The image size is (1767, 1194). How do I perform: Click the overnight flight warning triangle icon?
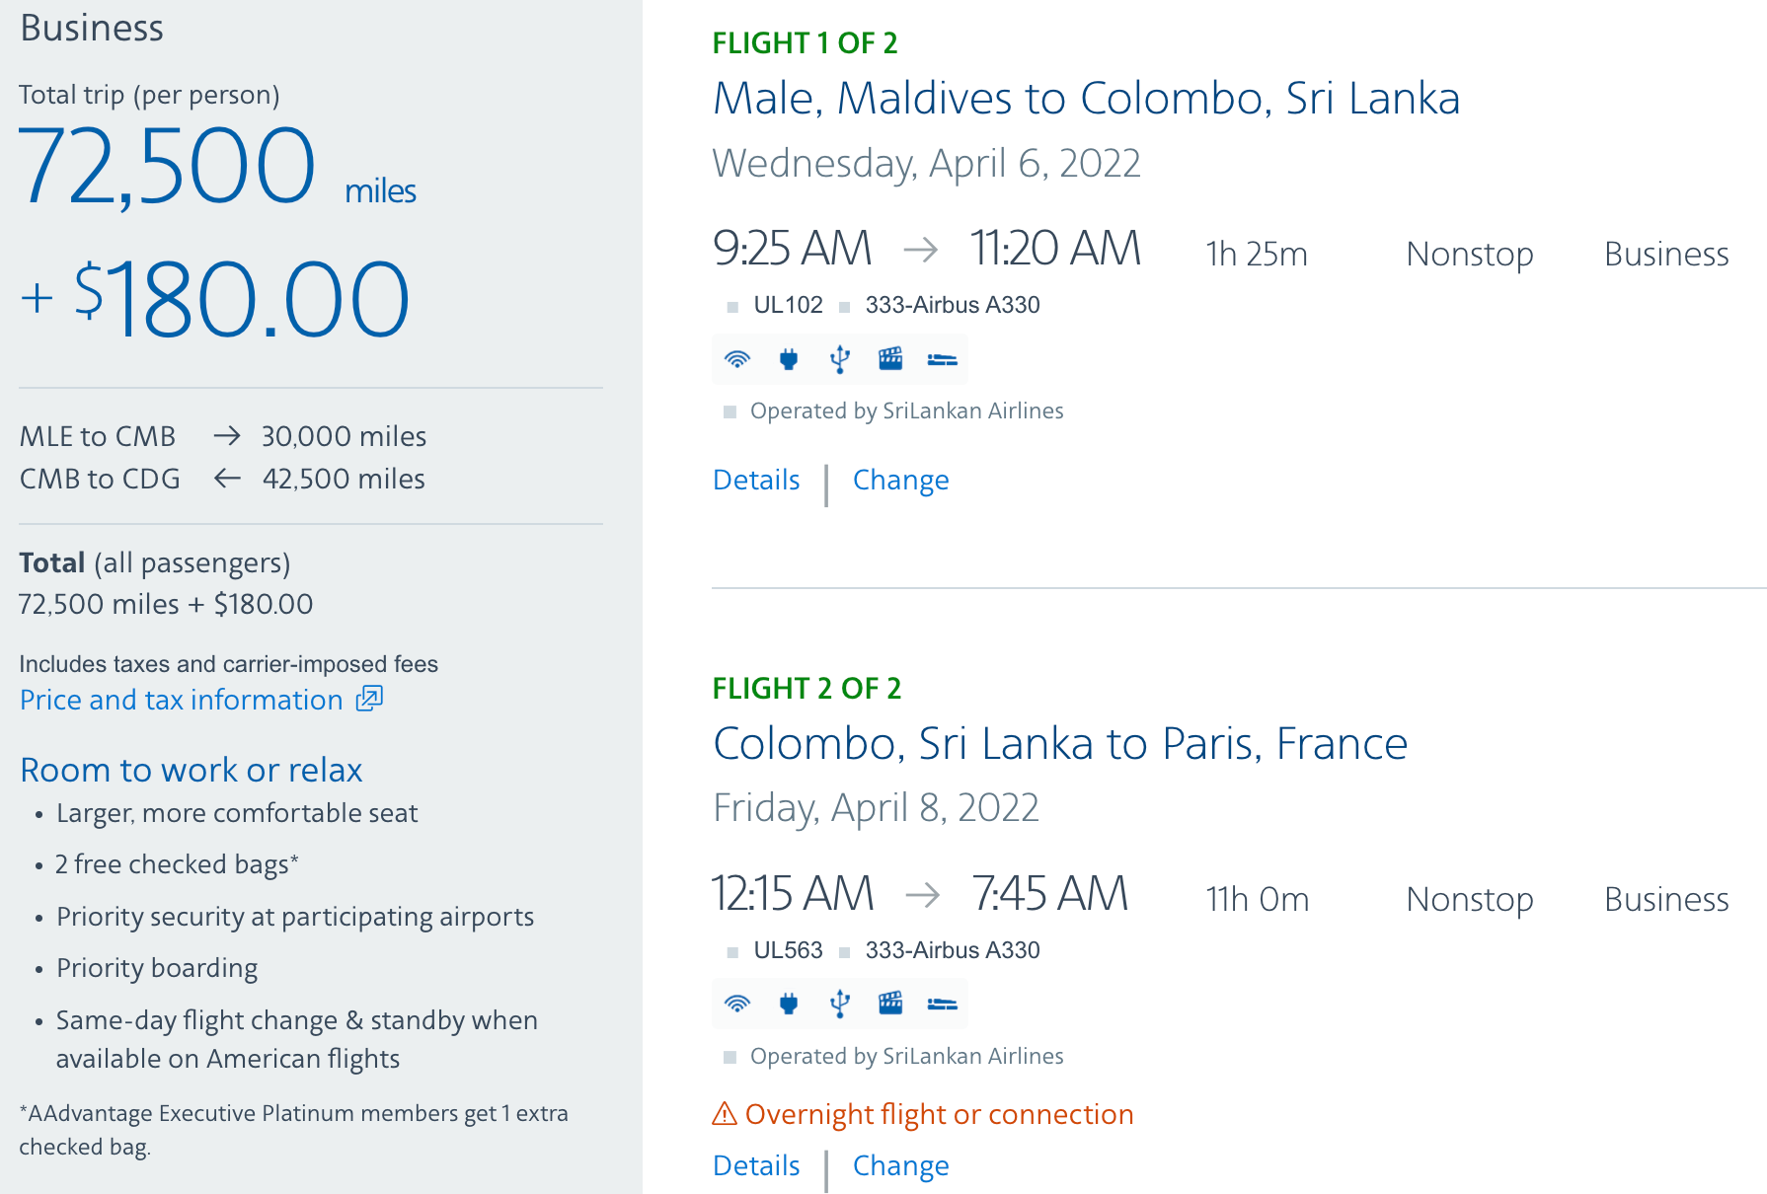coord(725,1113)
